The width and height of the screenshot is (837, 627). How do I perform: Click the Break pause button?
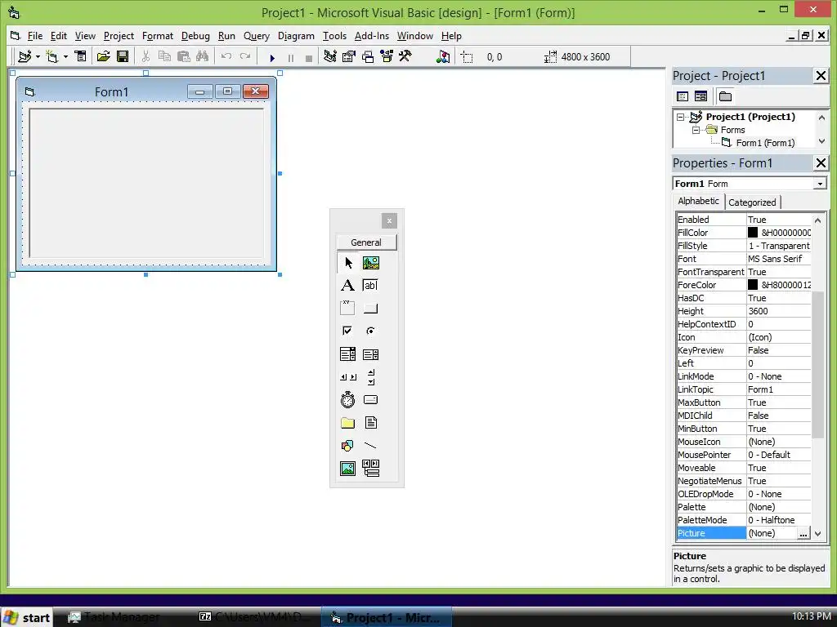coord(291,58)
